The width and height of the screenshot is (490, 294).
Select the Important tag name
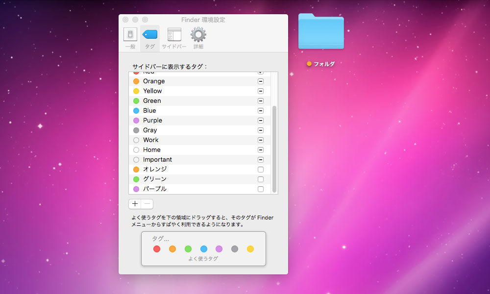(x=157, y=160)
